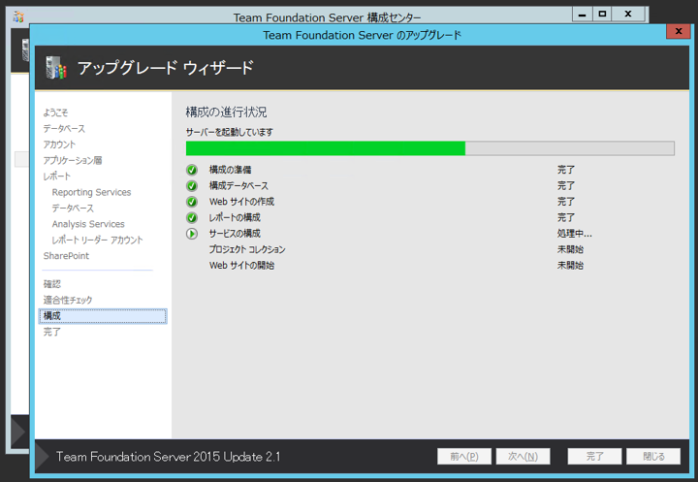Viewport: 698px width, 482px height.
Task: Click the 処理中... status text
Action: pyautogui.click(x=575, y=234)
